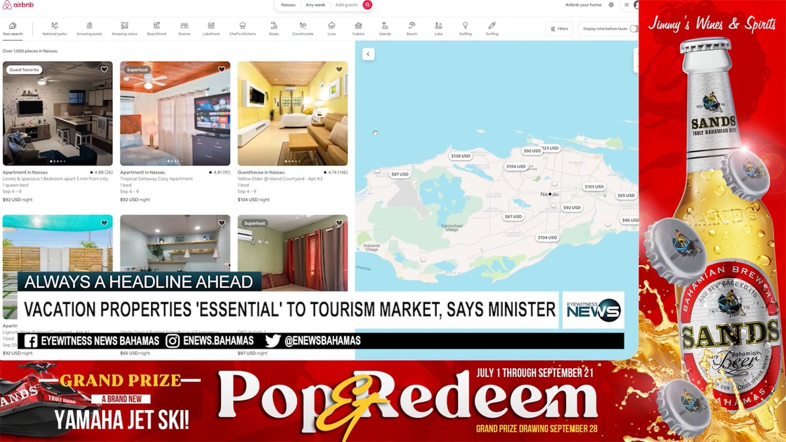
Task: Open the Any week date picker
Action: pos(315,5)
